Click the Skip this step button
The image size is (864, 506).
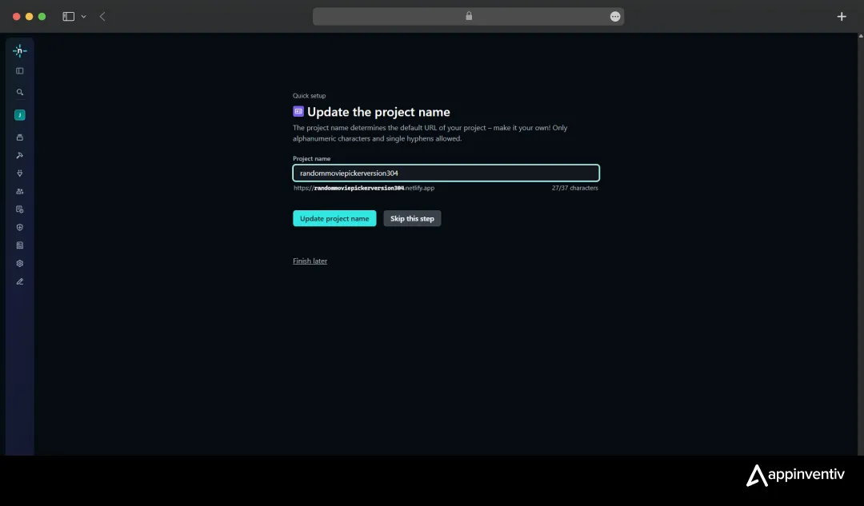point(412,218)
